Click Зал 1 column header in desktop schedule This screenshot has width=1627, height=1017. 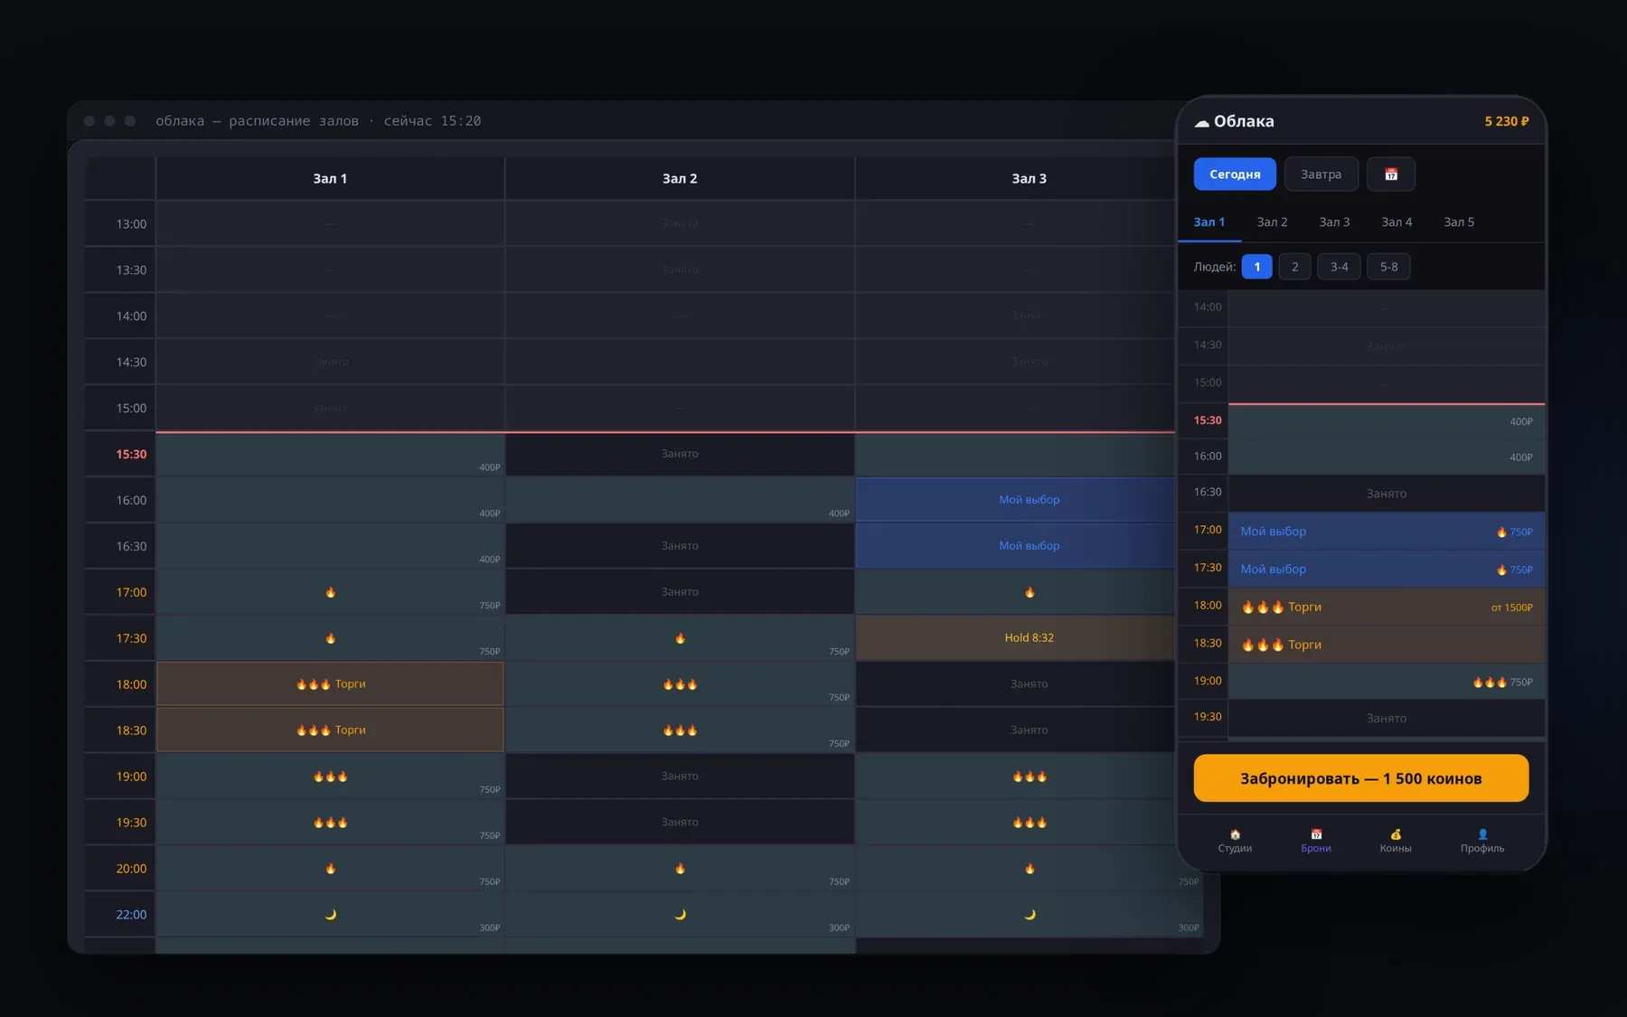(330, 179)
